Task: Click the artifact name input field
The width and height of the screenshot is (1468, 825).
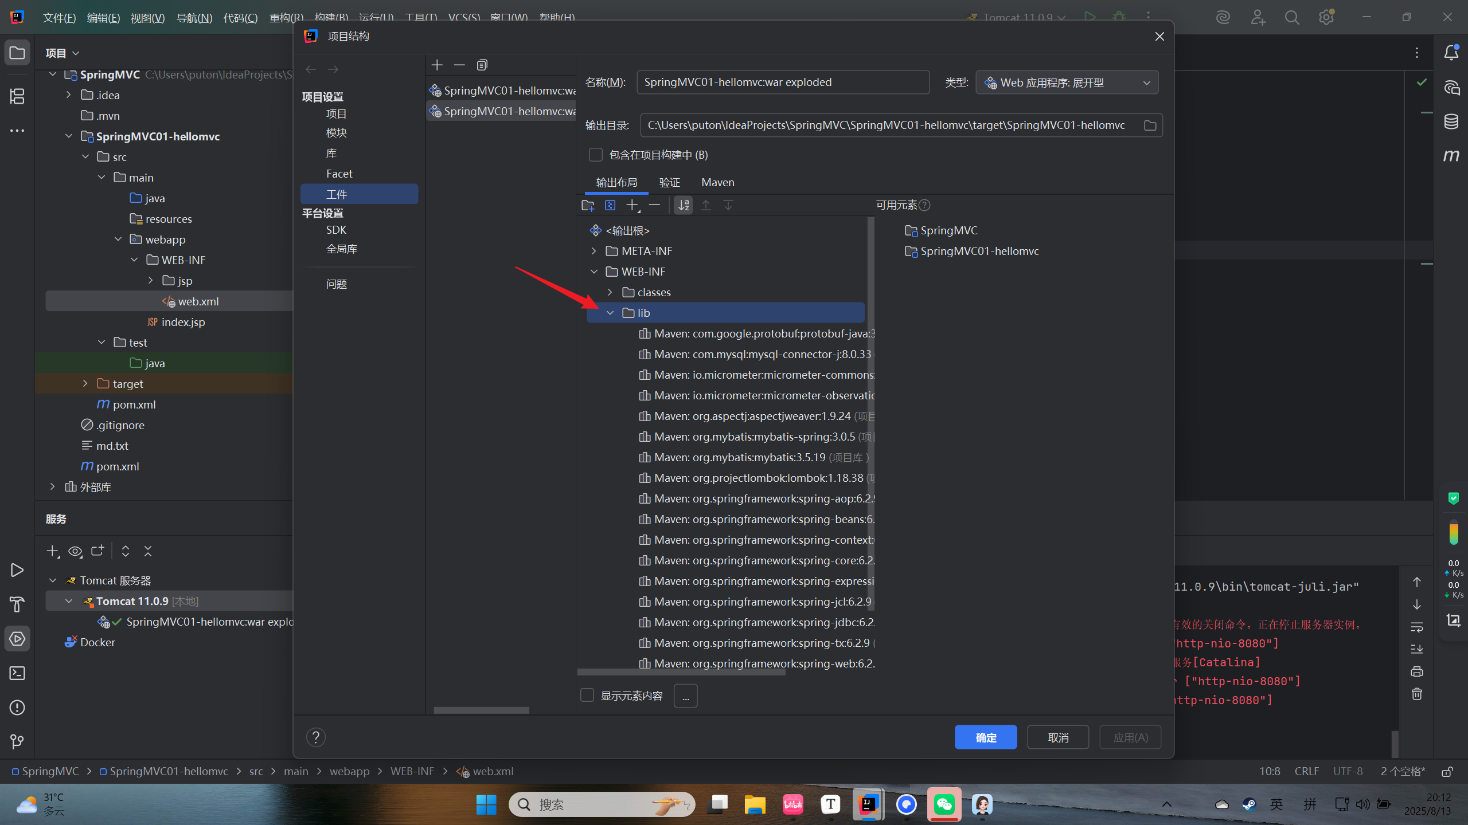Action: (783, 82)
